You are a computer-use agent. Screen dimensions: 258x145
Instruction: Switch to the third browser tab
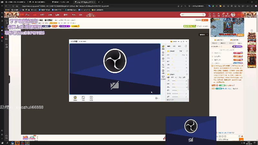(x=62, y=2)
